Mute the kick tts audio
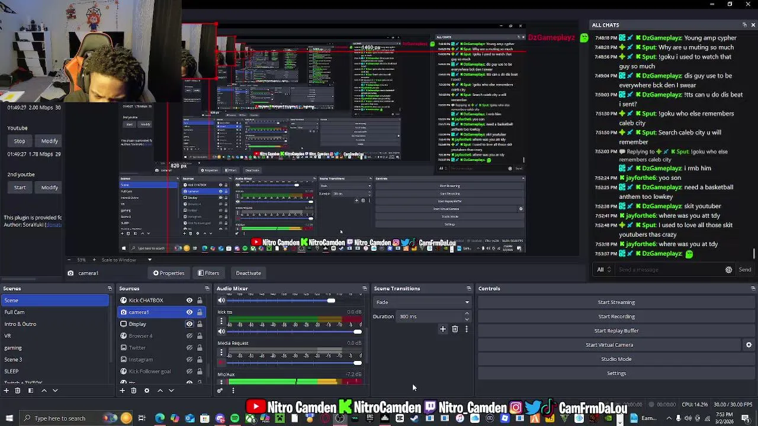758x426 pixels. (221, 331)
